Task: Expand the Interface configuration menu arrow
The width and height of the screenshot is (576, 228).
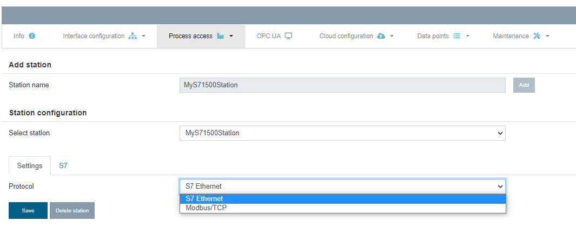Action: [x=144, y=36]
